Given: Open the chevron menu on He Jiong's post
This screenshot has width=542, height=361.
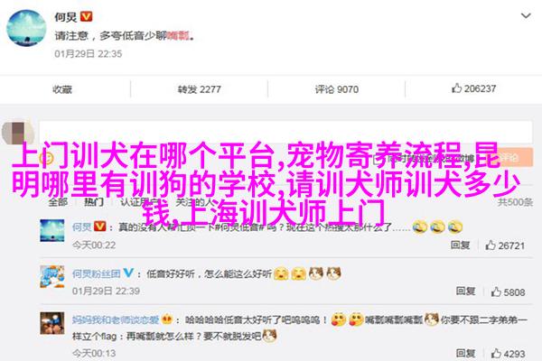Looking at the screenshot, I should click(526, 15).
